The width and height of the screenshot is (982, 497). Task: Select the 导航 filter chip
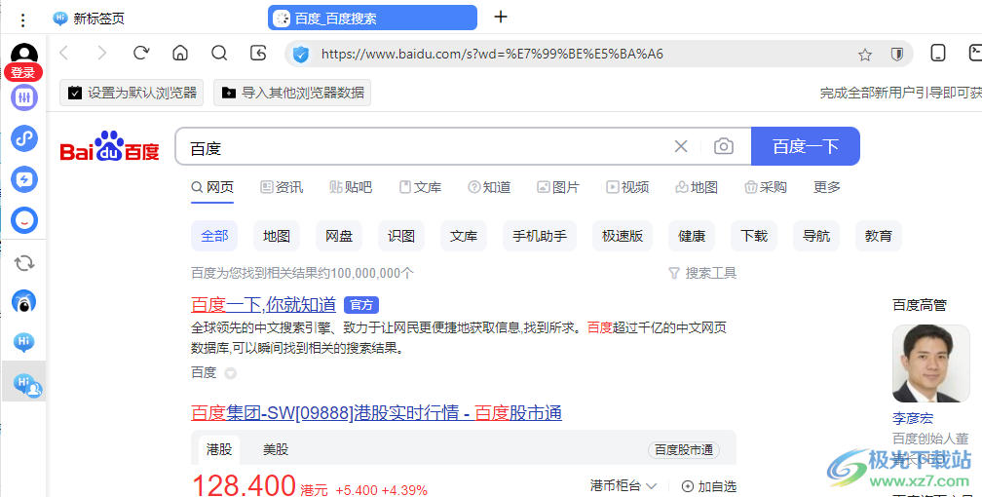click(816, 236)
